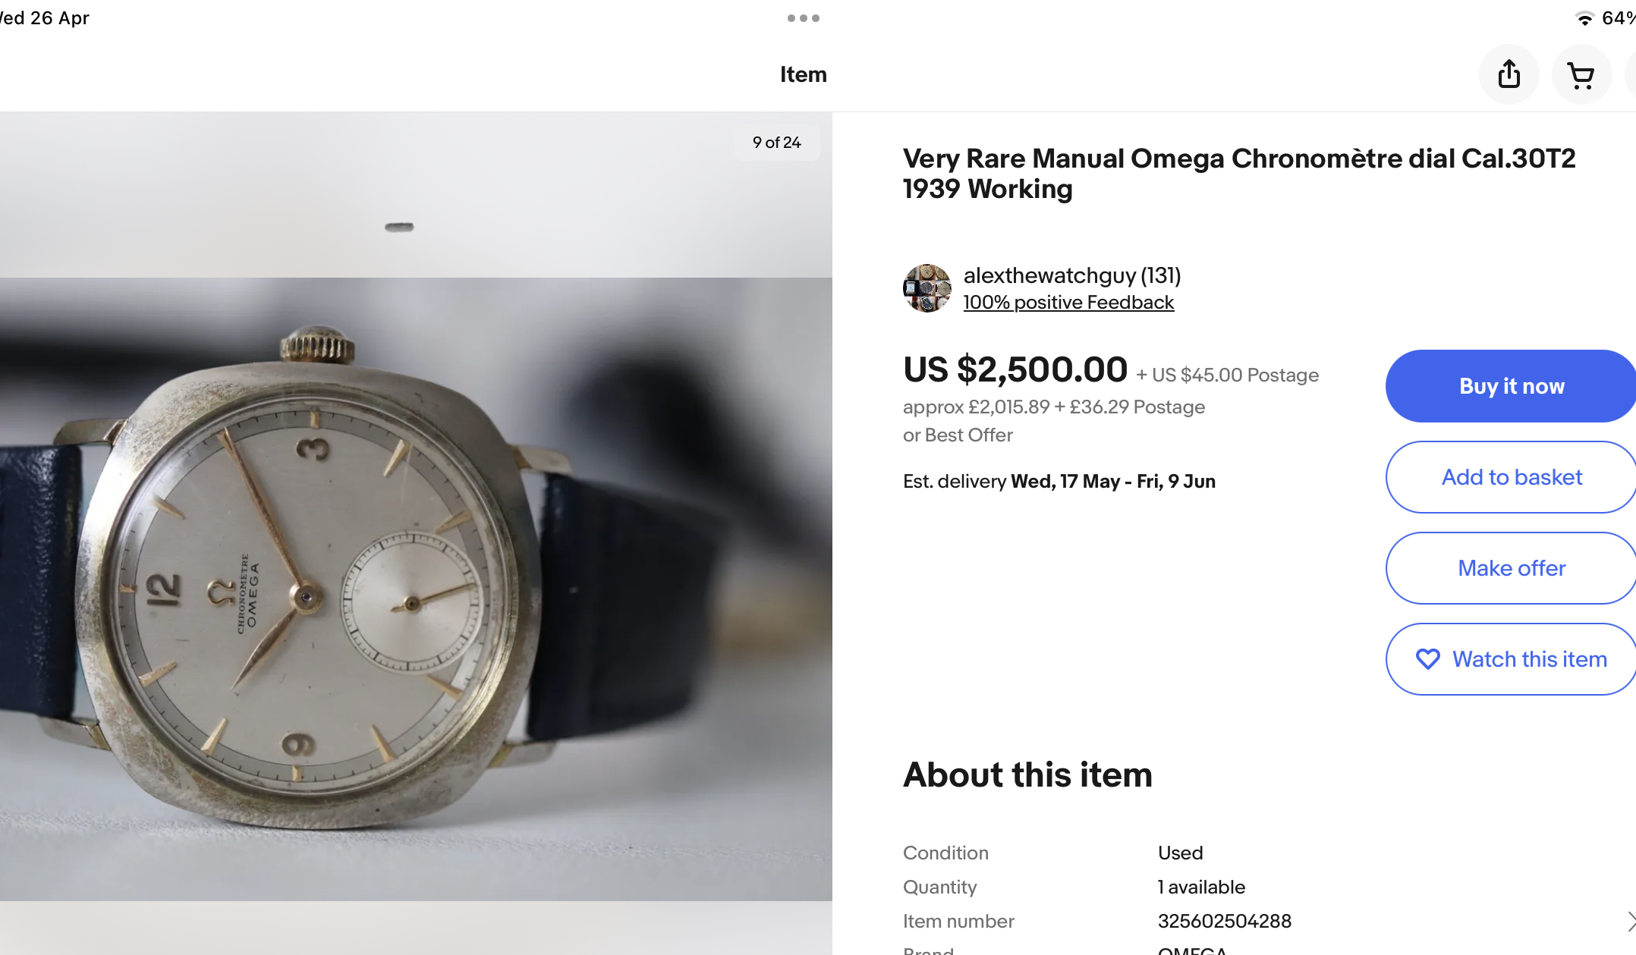Open the shopping cart
Viewport: 1636px width, 955px height.
tap(1581, 74)
